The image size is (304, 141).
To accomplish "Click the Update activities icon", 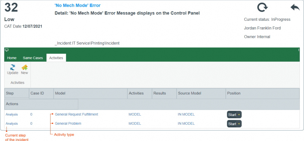I will point(13,67).
